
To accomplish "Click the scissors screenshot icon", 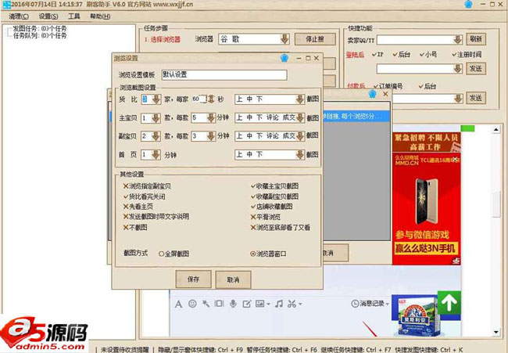I will pos(292,304).
